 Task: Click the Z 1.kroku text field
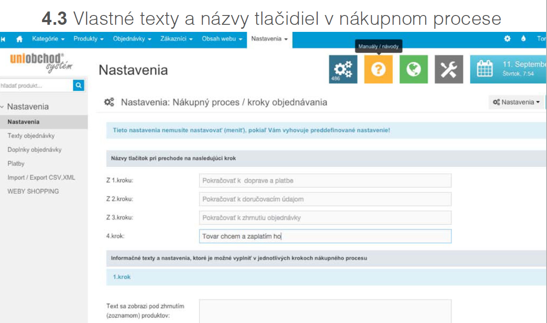[x=325, y=181]
